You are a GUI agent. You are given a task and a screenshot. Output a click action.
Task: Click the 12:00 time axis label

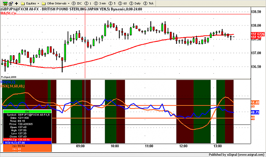tap(183, 146)
